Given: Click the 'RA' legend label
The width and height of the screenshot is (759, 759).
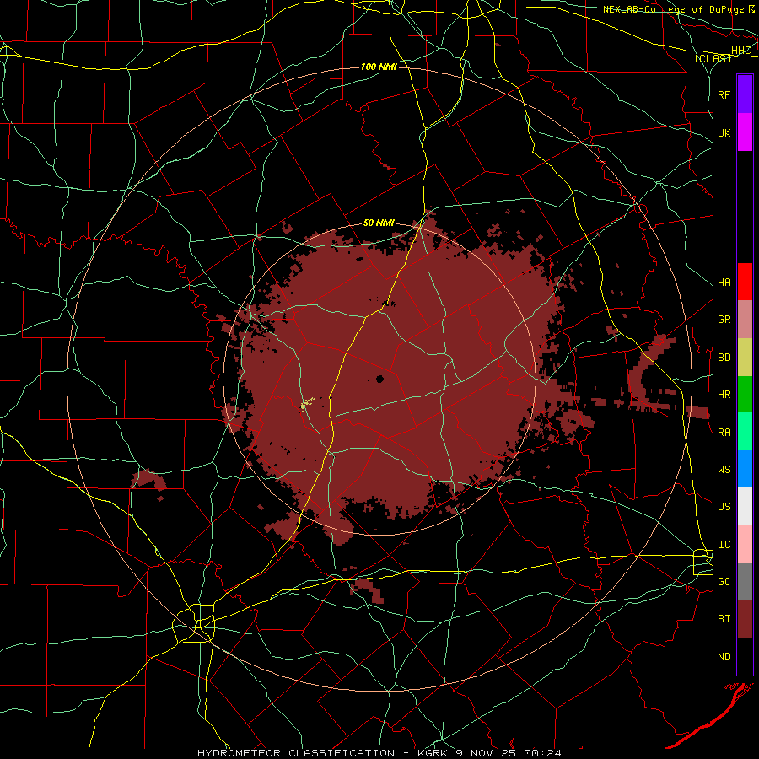Looking at the screenshot, I should pyautogui.click(x=724, y=433).
